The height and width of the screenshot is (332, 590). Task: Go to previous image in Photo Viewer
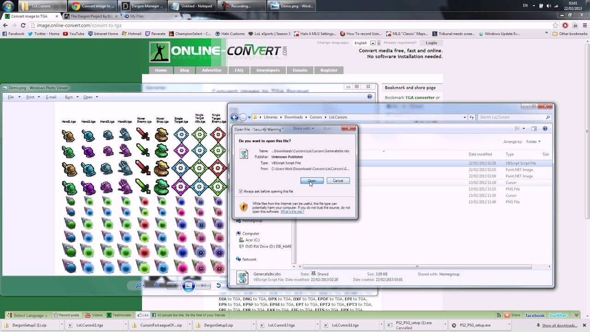tap(173, 285)
